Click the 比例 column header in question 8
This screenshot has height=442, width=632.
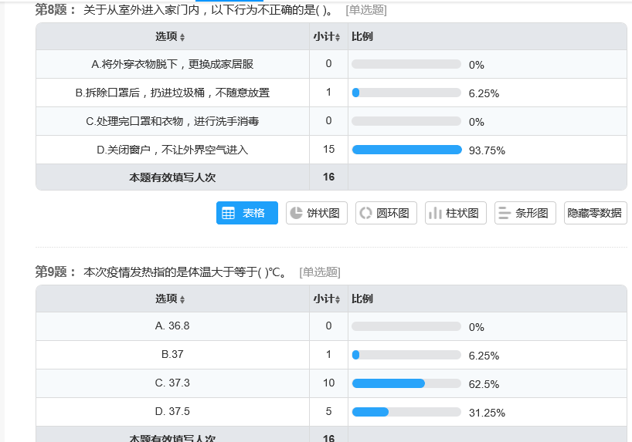pos(362,36)
